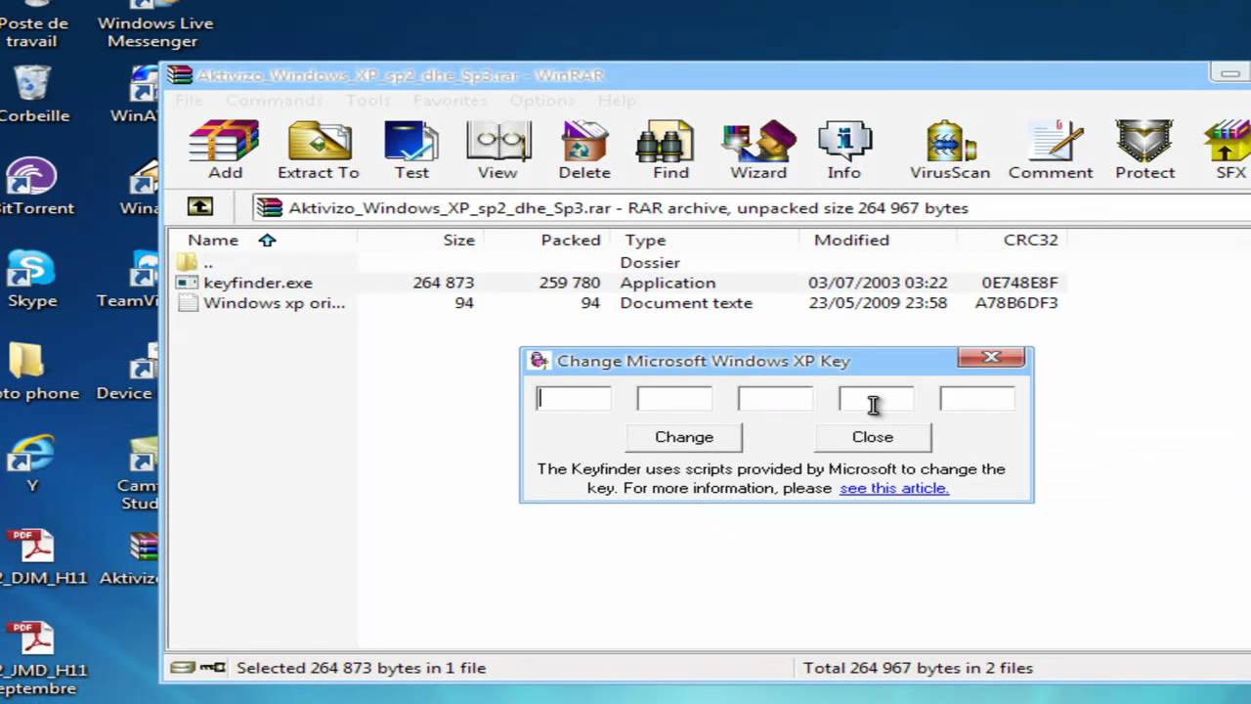The width and height of the screenshot is (1251, 704).
Task: Click the 'Dossier' type cell
Action: (x=650, y=262)
